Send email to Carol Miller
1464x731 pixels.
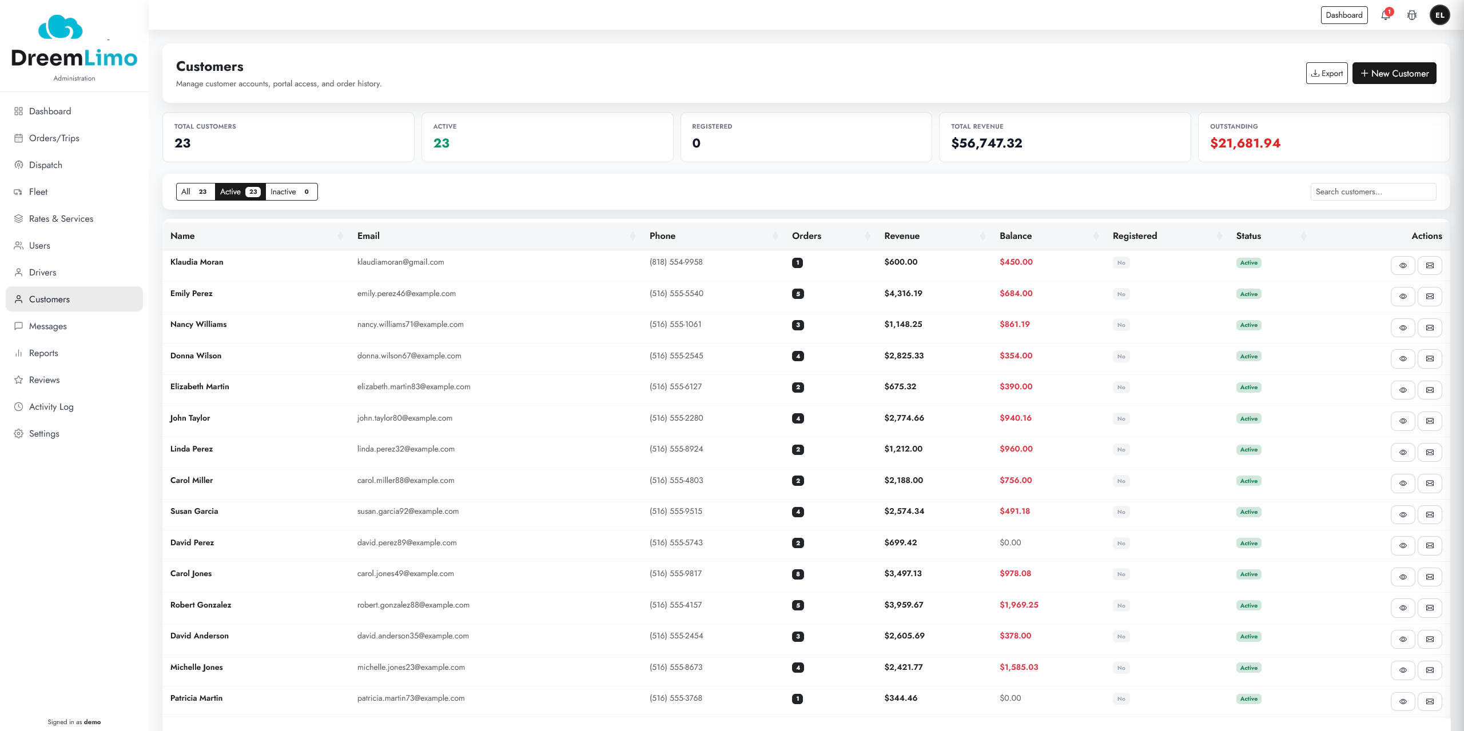tap(1430, 484)
